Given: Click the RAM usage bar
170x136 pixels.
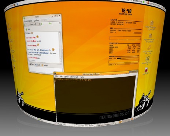Looking at the screenshot, I should 128,58.
